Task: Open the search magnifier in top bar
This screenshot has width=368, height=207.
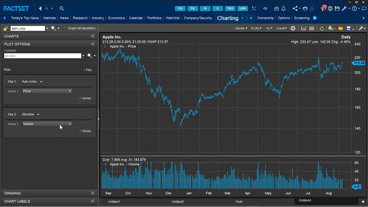Action: 62,9
